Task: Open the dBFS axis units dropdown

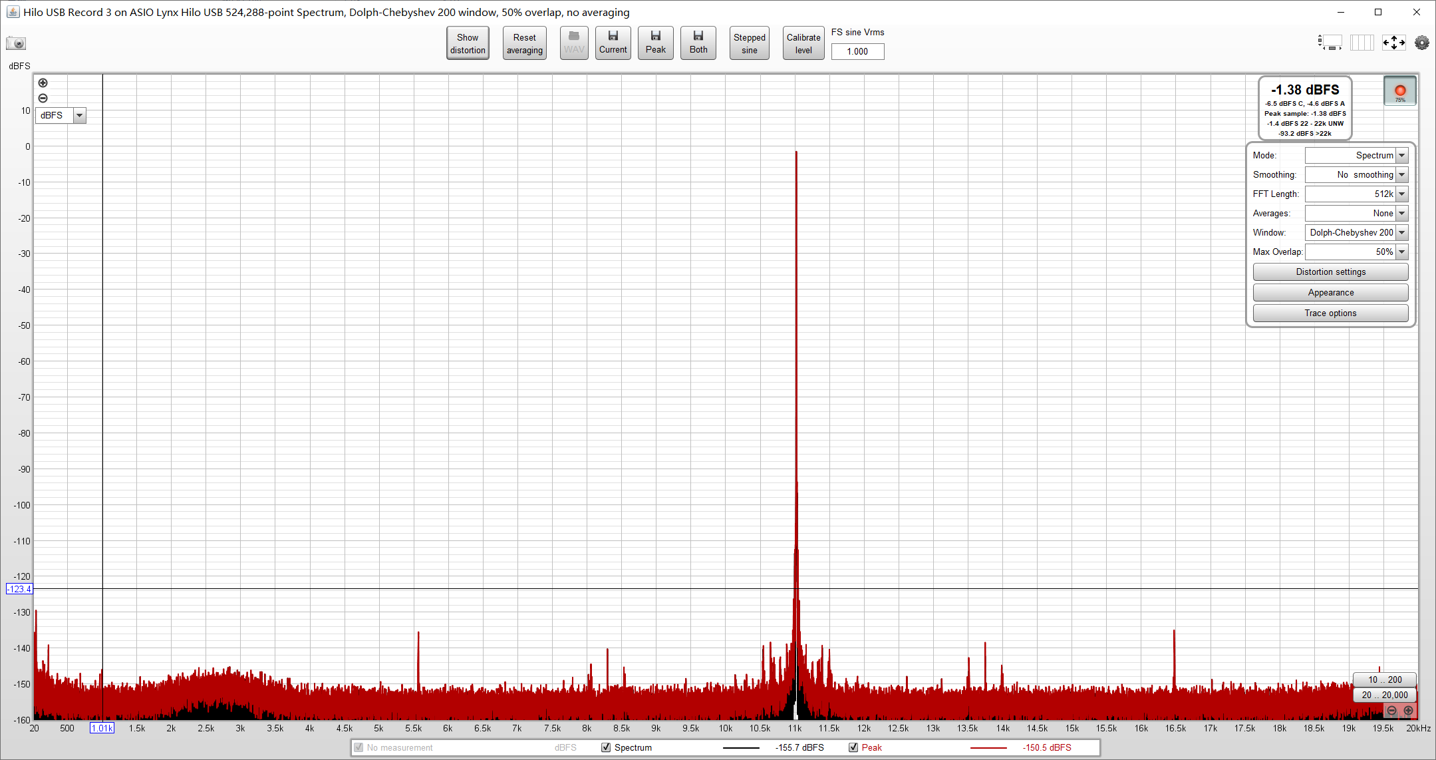Action: click(x=79, y=116)
